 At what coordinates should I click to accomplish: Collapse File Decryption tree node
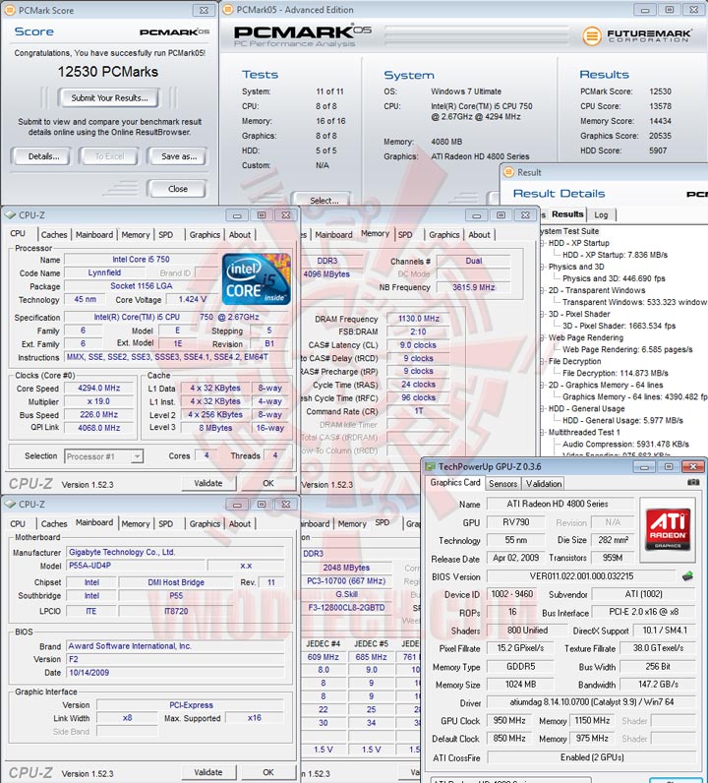(542, 362)
